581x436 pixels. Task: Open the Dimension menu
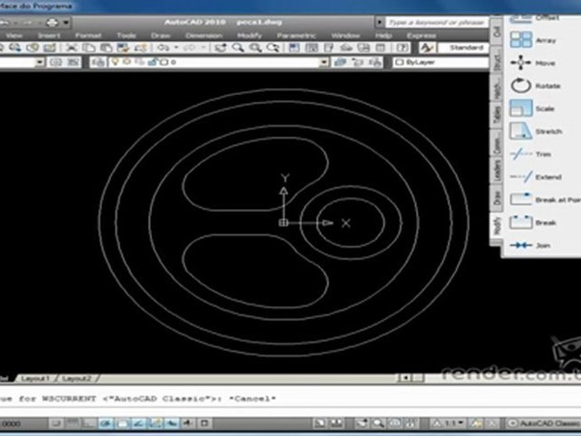click(204, 36)
